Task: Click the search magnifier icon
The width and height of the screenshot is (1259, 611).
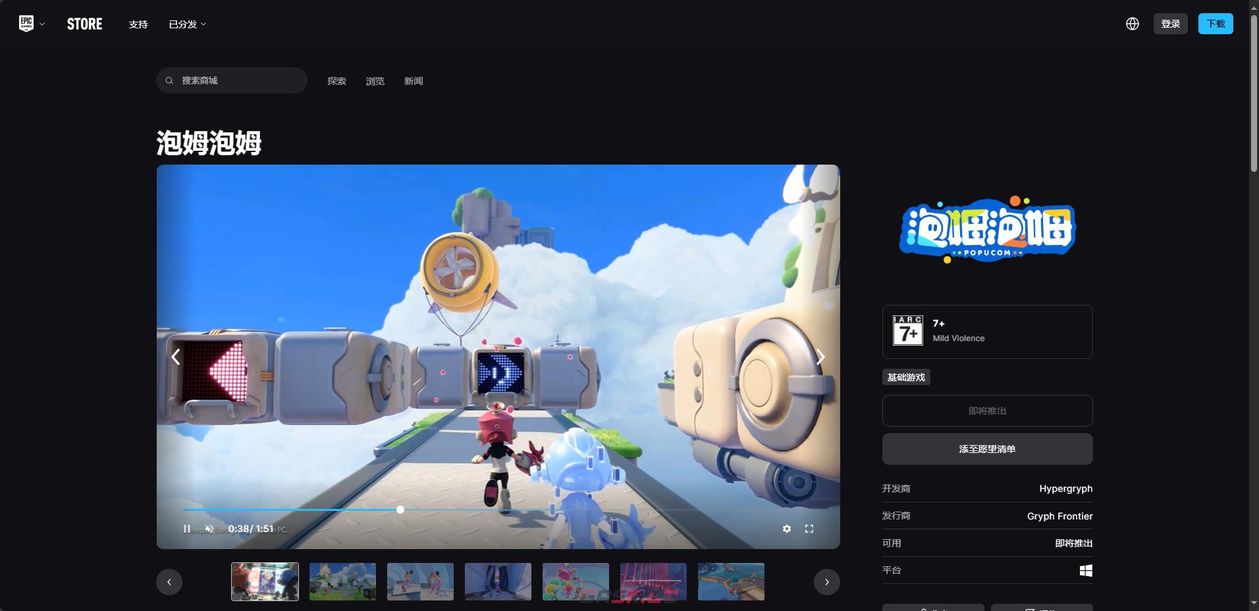Action: click(169, 80)
